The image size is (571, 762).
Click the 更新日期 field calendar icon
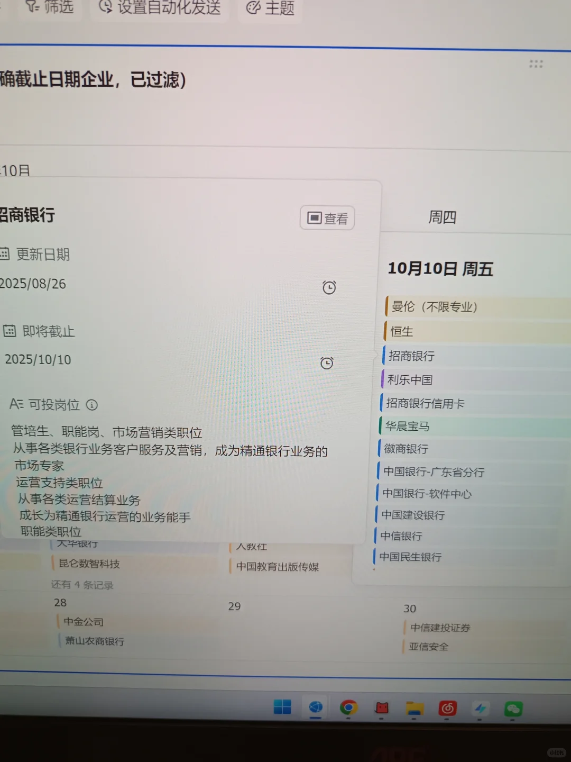(4, 253)
